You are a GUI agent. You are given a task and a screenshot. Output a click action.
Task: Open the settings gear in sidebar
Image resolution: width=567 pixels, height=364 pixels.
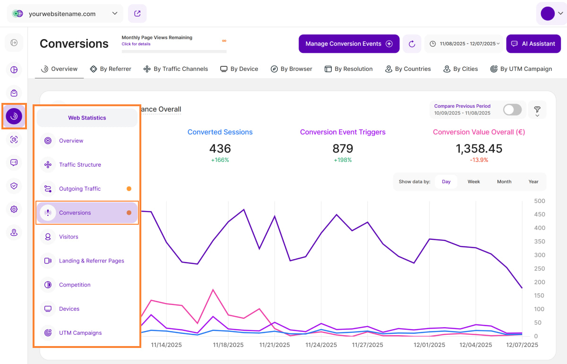pyautogui.click(x=14, y=209)
